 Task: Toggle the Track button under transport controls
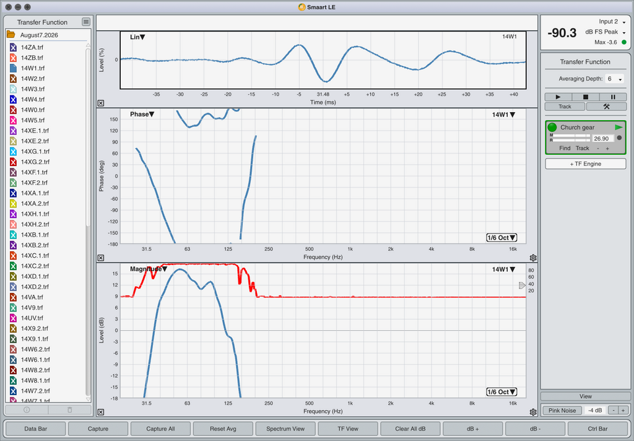565,107
